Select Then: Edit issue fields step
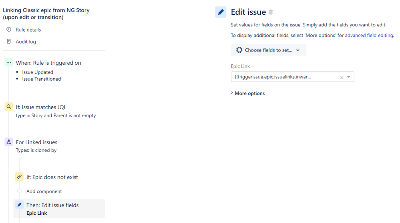400x223 pixels. pyautogui.click(x=59, y=208)
